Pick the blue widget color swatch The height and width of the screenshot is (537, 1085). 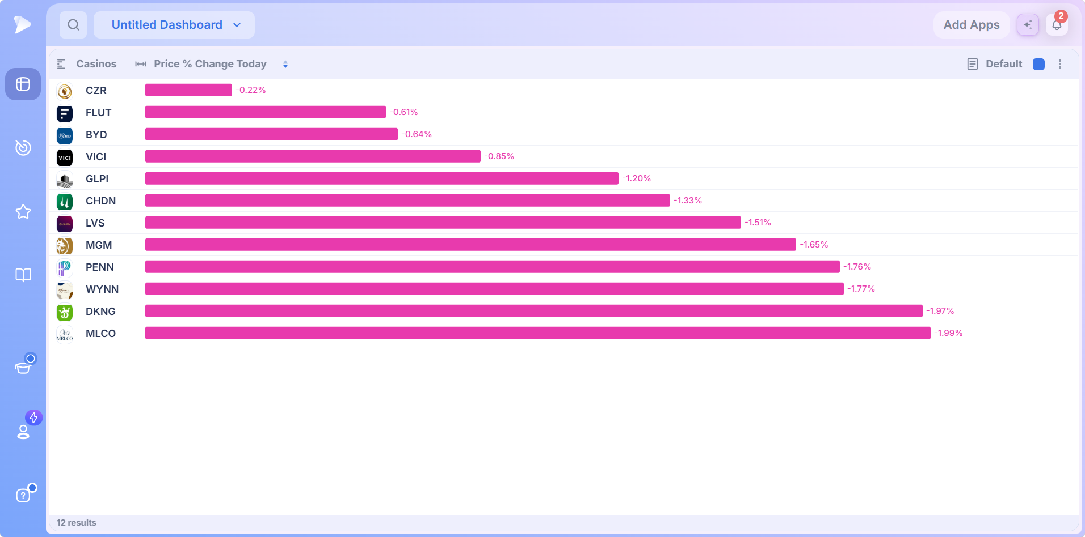click(1038, 64)
